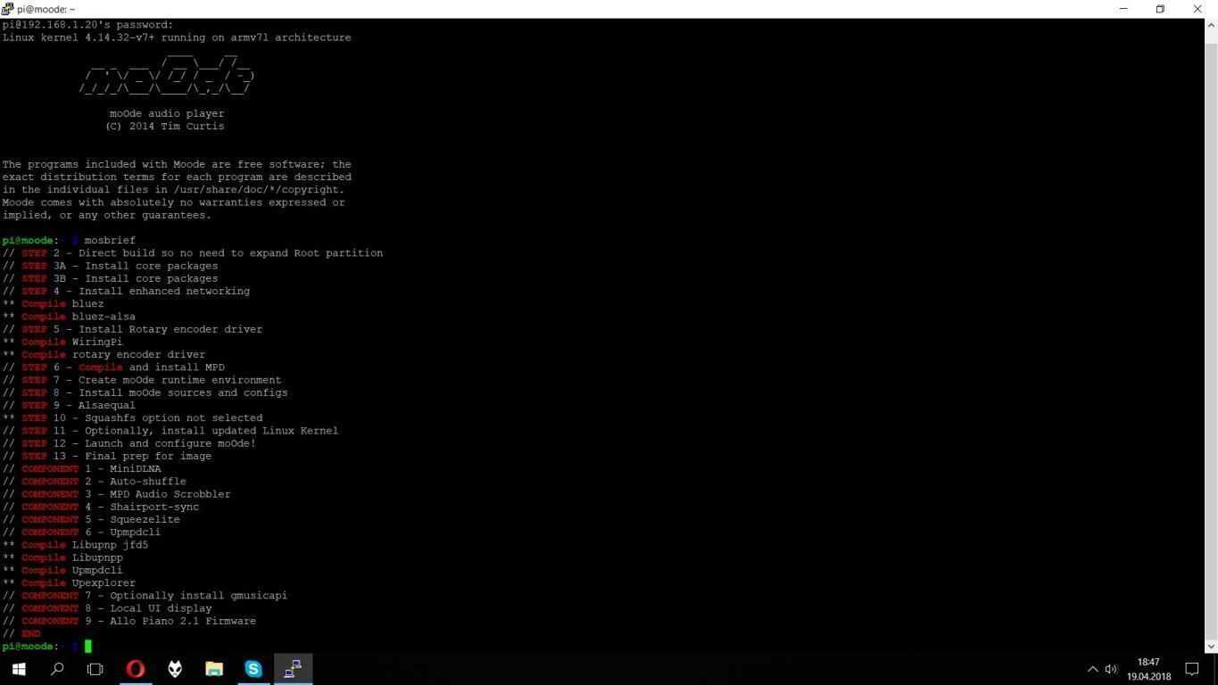Click the '(C) 2014 Tim Curtis' text
1218x685 pixels.
pyautogui.click(x=164, y=126)
